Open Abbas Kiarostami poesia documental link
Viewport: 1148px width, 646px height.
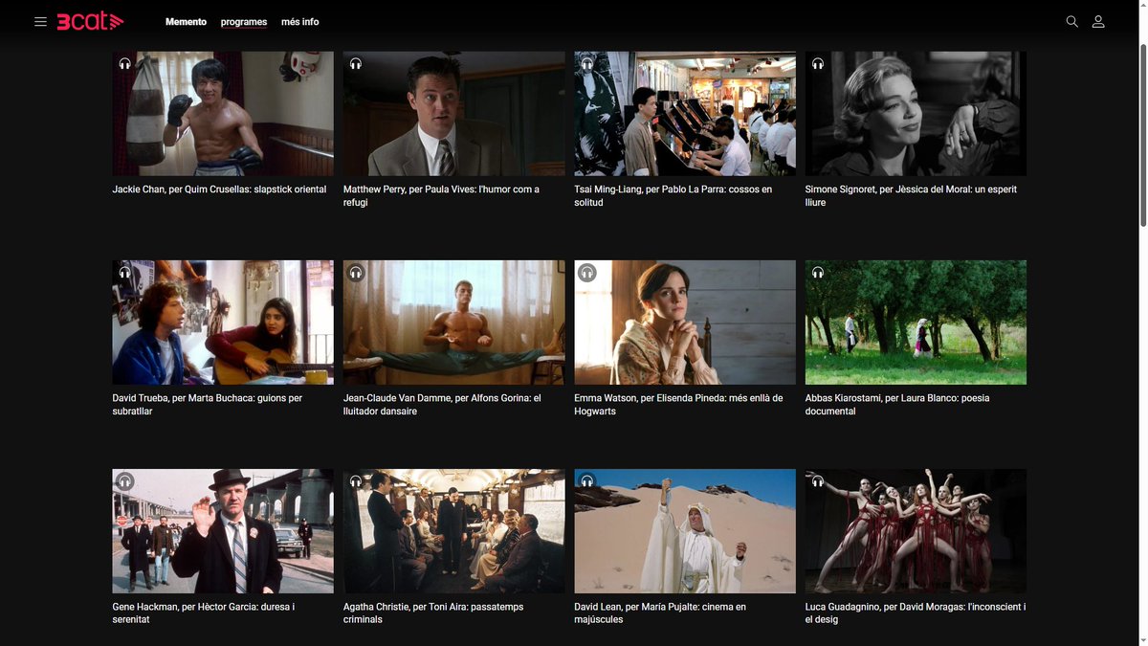tap(897, 405)
